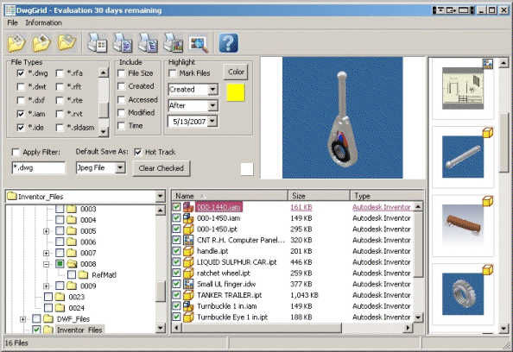Viewport: 513px width, 352px height.
Task: Click the drawing badge on the first thumbnail
Action: pyautogui.click(x=488, y=63)
